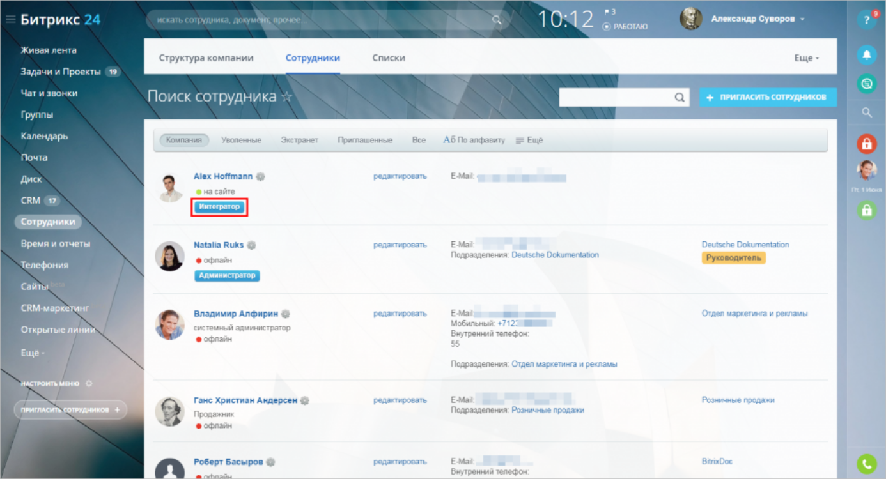Viewport: 886px width, 479px height.
Task: Open Диск in sidebar
Action: point(31,179)
